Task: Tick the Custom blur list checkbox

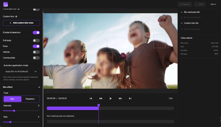Action: click(x=182, y=29)
